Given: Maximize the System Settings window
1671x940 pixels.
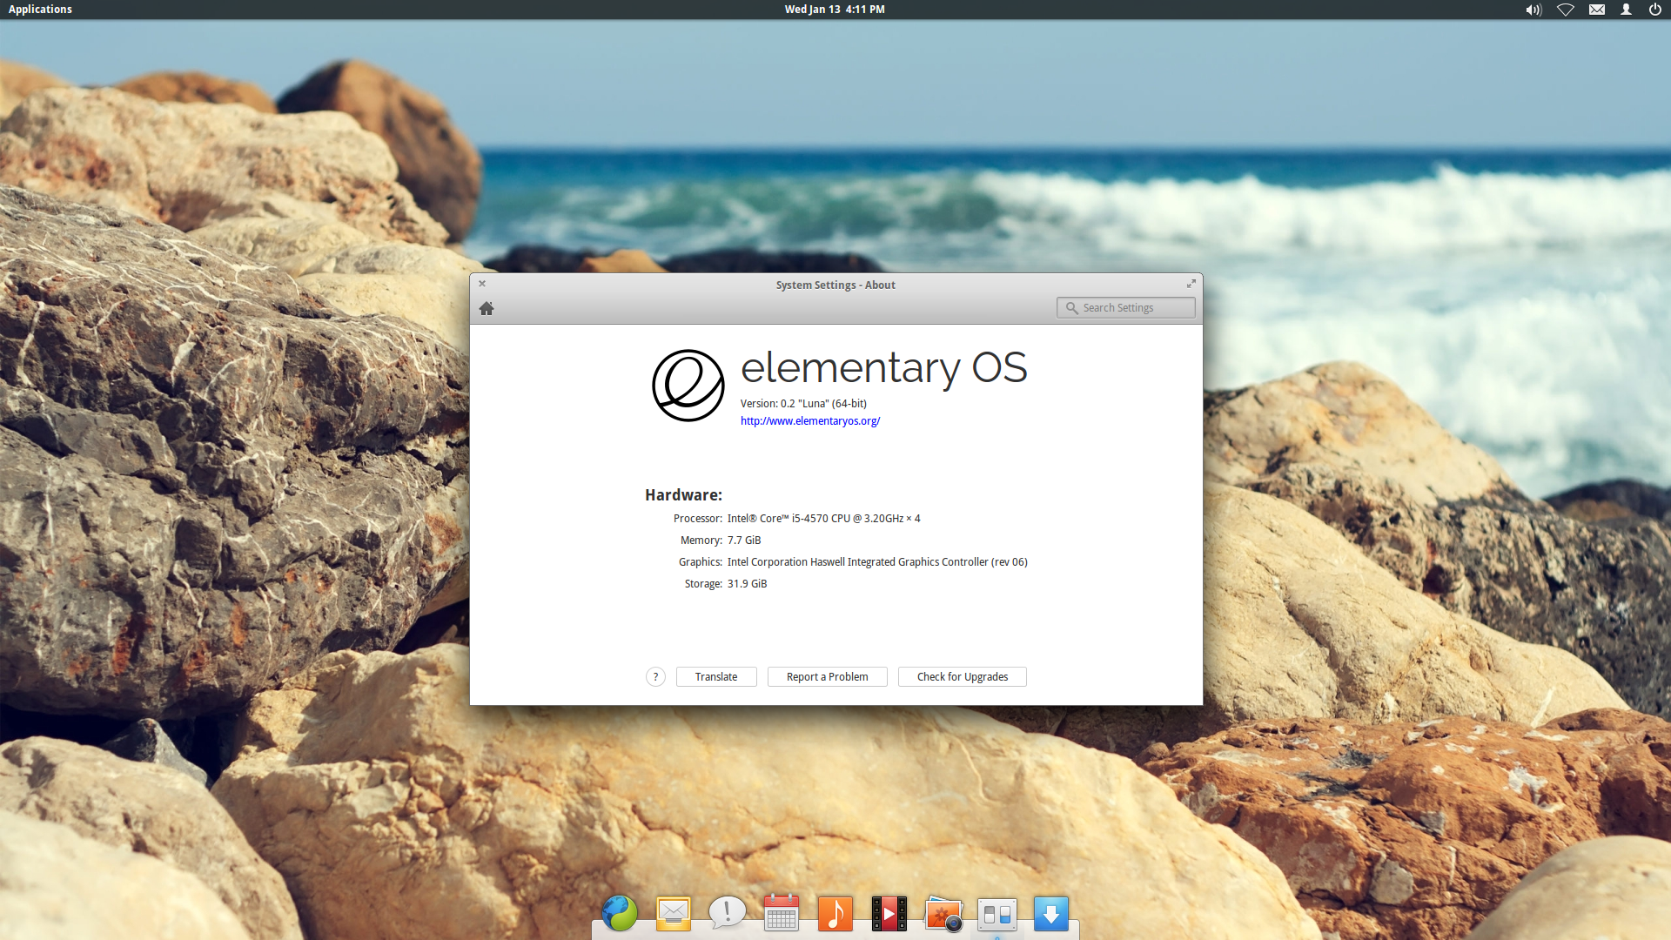Looking at the screenshot, I should (1191, 284).
